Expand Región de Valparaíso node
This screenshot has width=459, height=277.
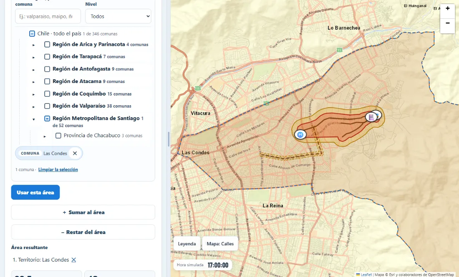point(34,107)
